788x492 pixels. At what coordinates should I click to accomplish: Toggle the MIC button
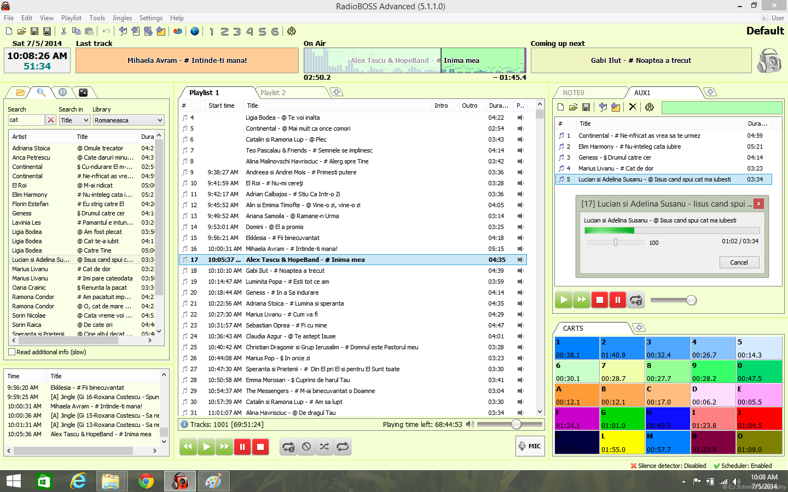point(530,446)
